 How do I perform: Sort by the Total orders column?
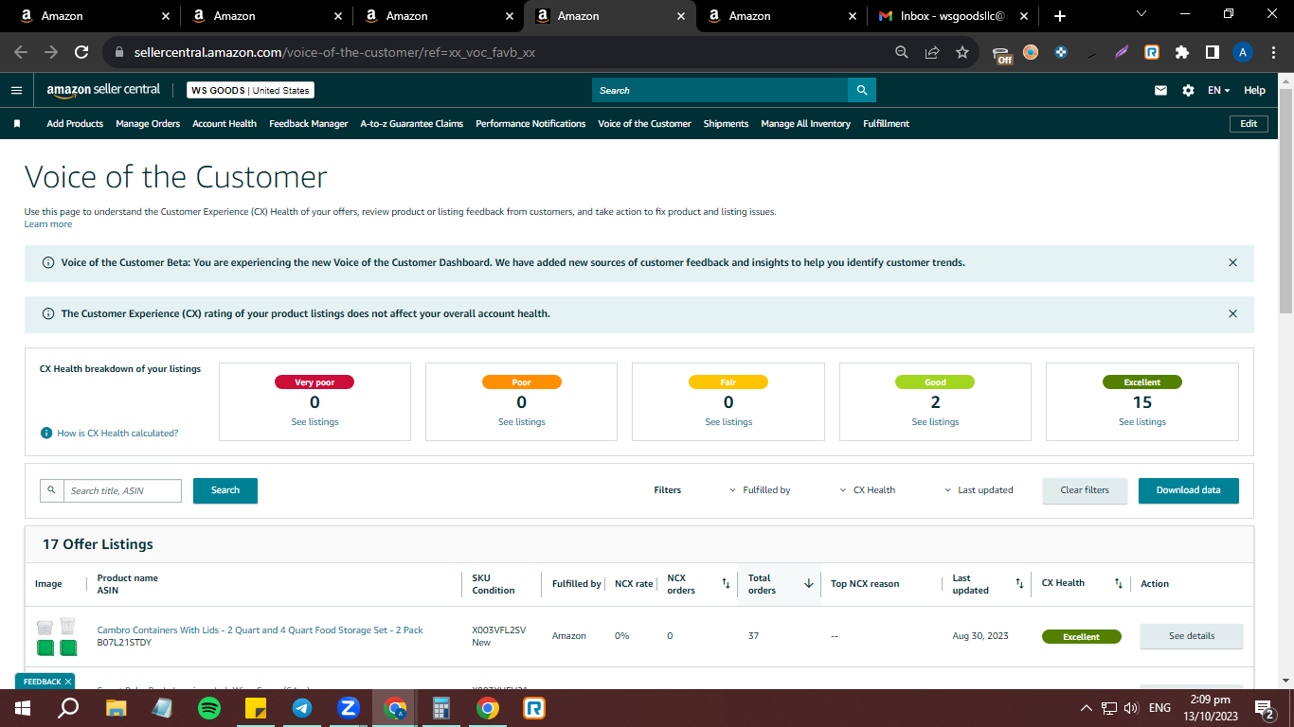pyautogui.click(x=808, y=584)
